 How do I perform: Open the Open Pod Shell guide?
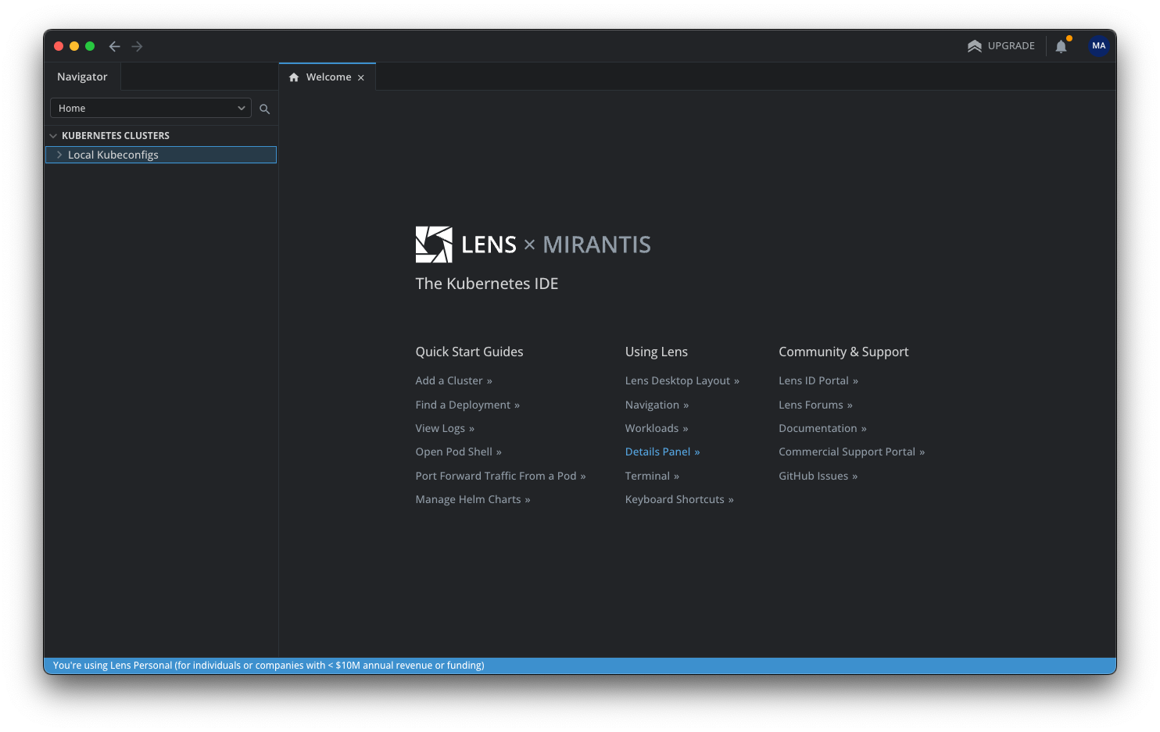(459, 452)
